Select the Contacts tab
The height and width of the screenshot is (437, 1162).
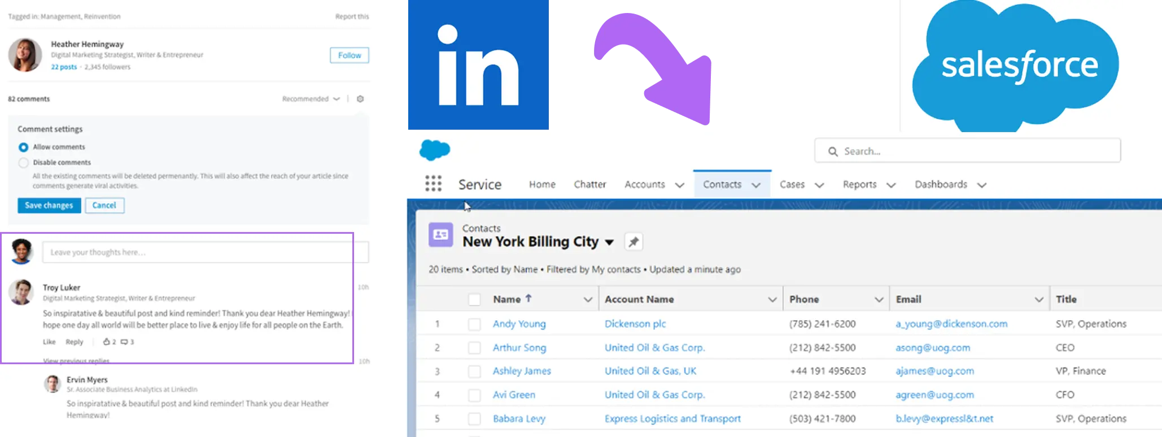coord(722,184)
